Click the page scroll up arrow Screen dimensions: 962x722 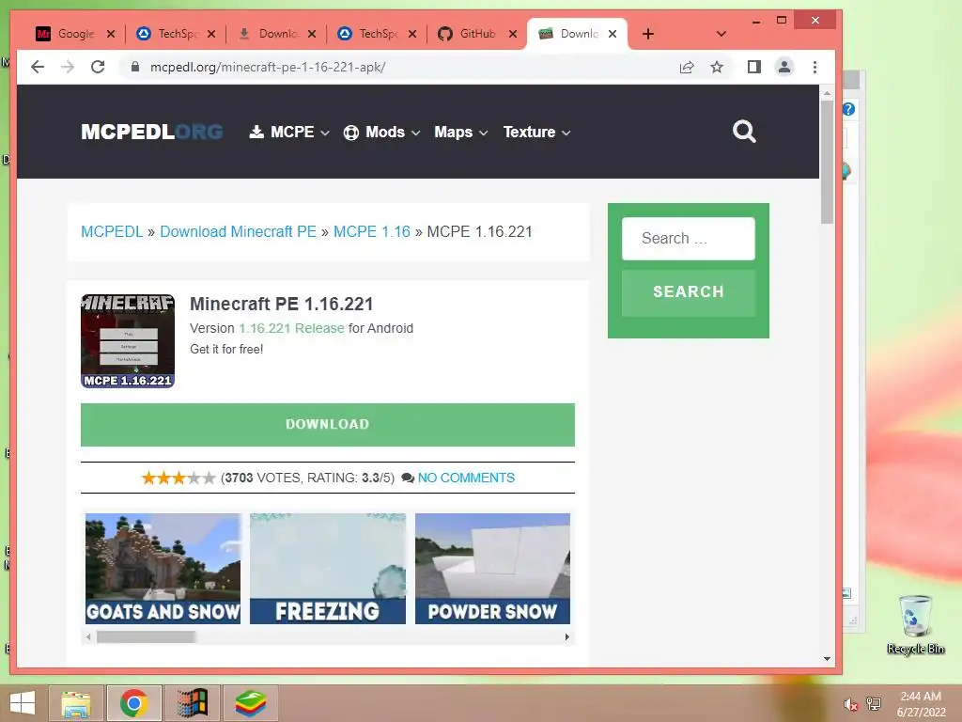click(827, 93)
